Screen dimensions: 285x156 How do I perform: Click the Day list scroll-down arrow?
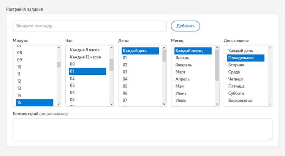point(164,104)
